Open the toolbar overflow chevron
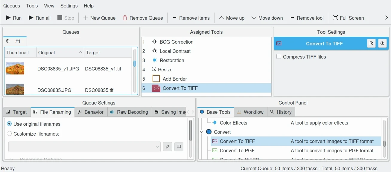This screenshot has height=172, width=391. click(387, 18)
